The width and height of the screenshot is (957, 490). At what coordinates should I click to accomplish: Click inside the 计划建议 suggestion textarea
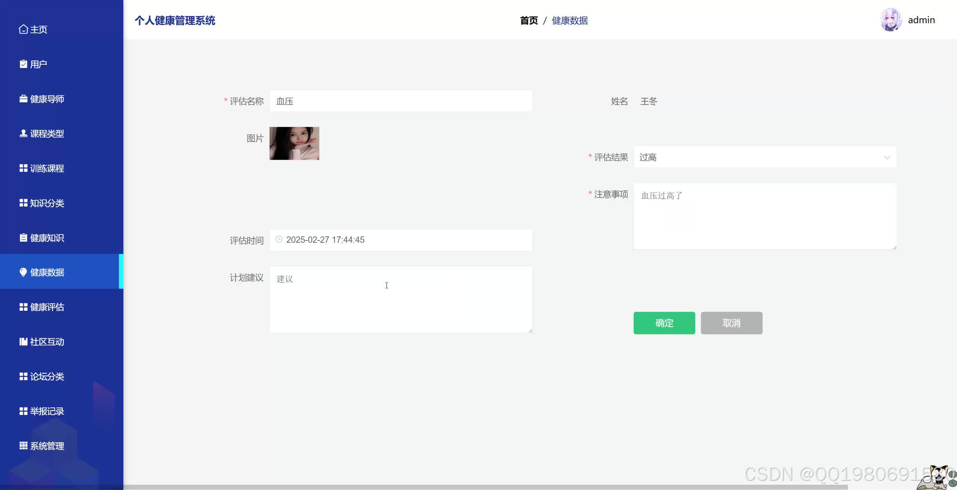pyautogui.click(x=400, y=299)
